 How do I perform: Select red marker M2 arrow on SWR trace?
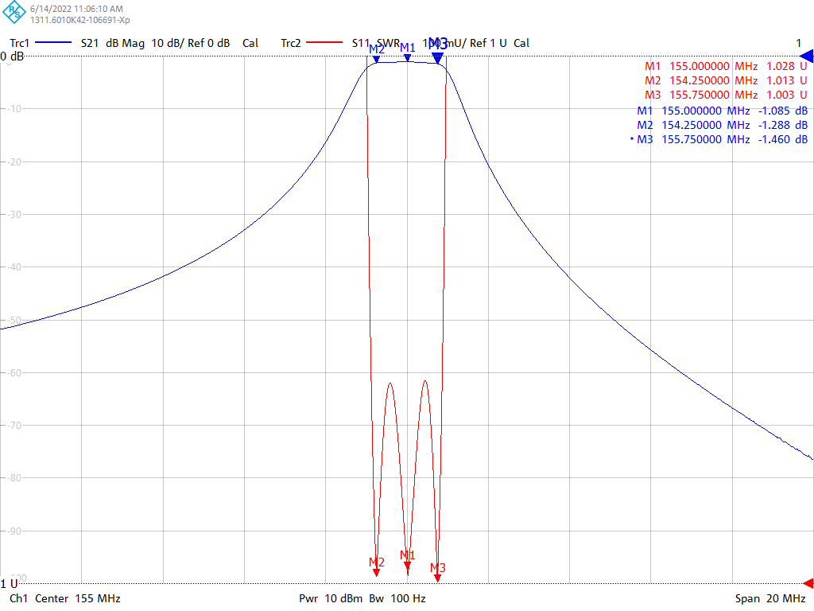[376, 573]
